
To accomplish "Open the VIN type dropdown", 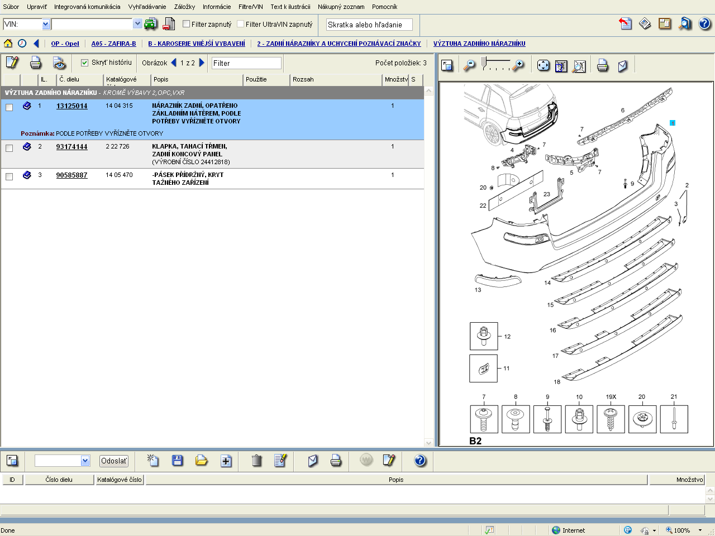I will [x=46, y=24].
